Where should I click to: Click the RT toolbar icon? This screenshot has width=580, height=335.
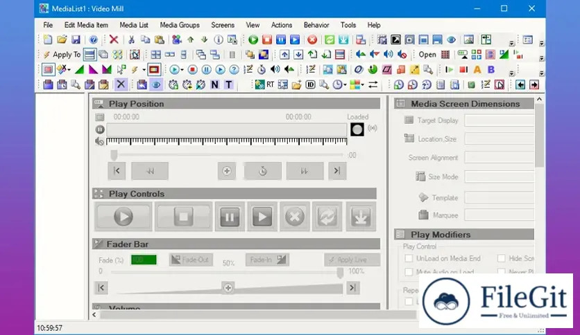(x=271, y=84)
